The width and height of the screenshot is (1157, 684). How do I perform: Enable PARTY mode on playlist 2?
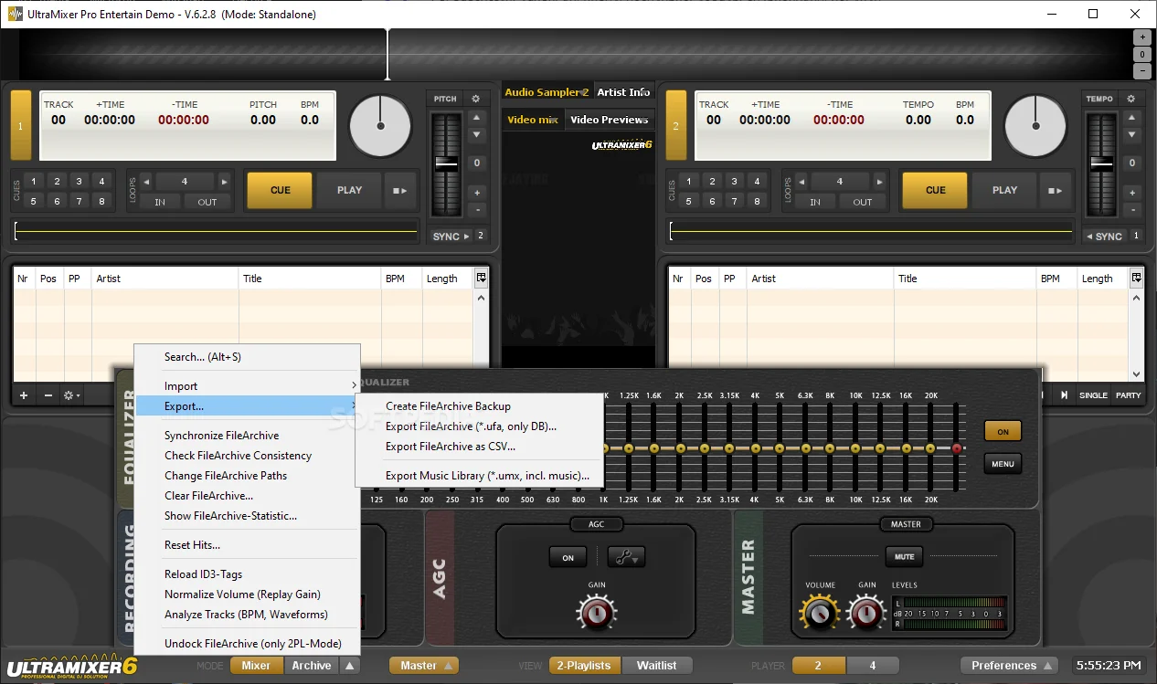(1129, 395)
